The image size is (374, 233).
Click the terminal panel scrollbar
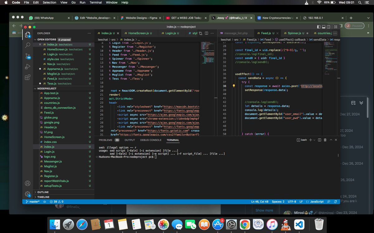click(339, 156)
